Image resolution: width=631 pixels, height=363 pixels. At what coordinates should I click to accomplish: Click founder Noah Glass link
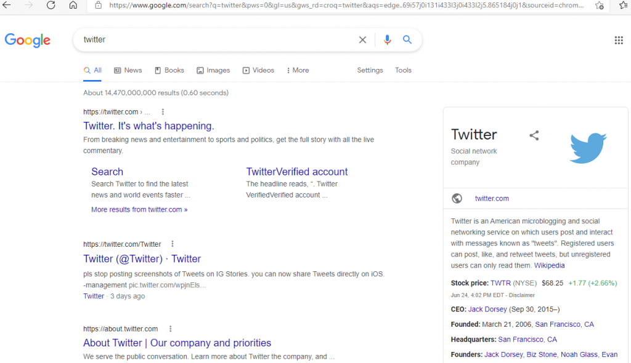coord(579,354)
